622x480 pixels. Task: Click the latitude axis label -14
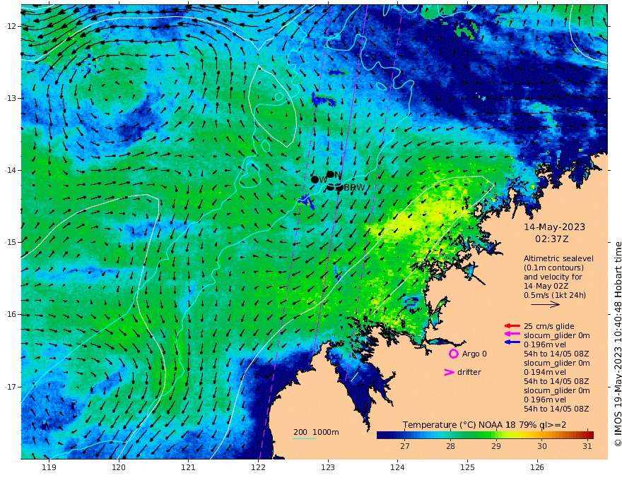11,170
